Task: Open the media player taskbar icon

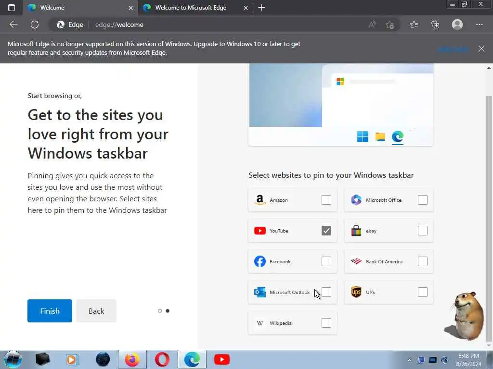Action: click(72, 359)
